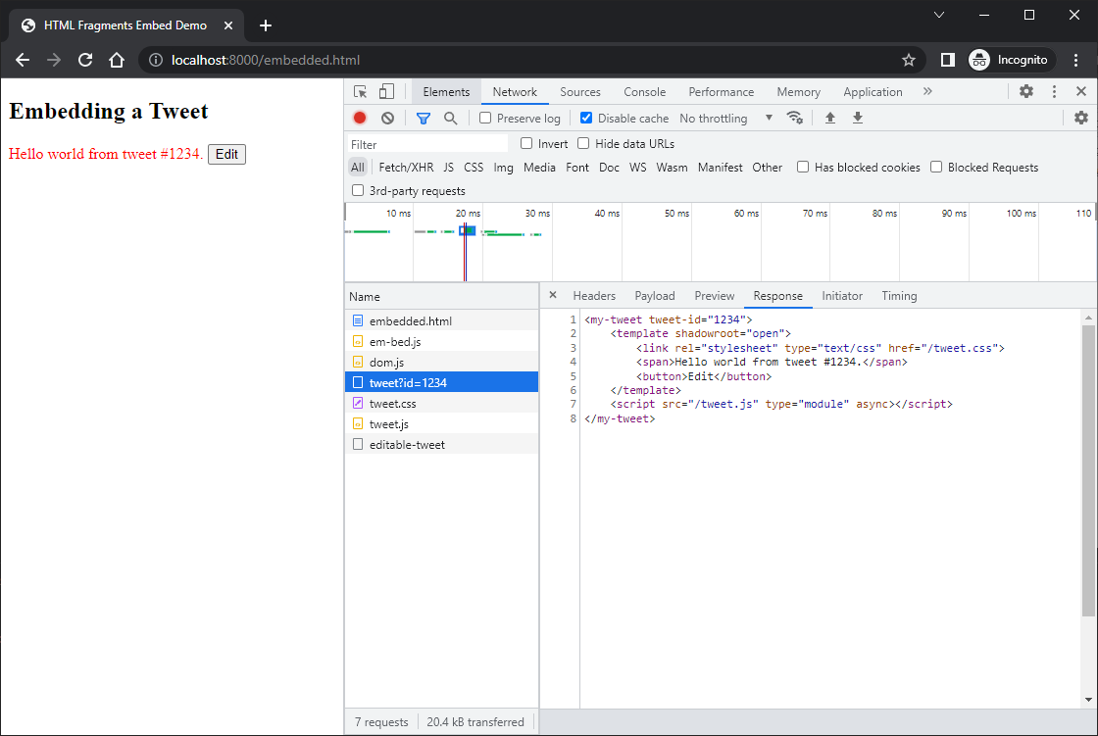Switch to the Console panel
The height and width of the screenshot is (736, 1098).
[x=644, y=91]
